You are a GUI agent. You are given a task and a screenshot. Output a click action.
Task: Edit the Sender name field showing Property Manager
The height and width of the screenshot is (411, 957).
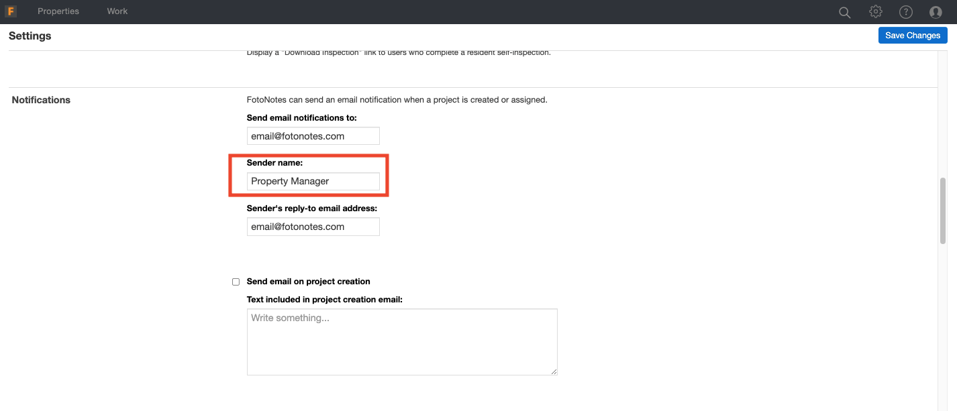point(313,181)
